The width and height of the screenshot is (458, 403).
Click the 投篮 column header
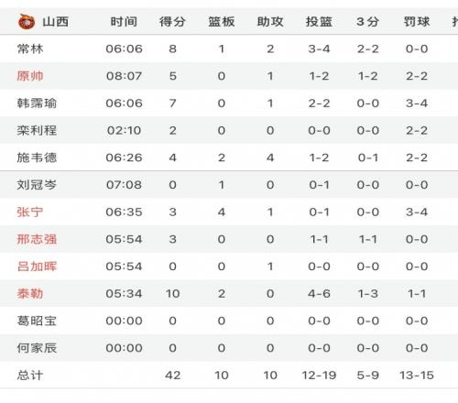click(x=319, y=22)
